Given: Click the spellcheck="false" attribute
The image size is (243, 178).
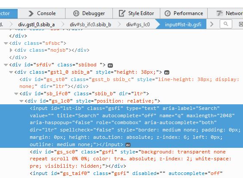Looking at the screenshot, I should tap(87, 130).
